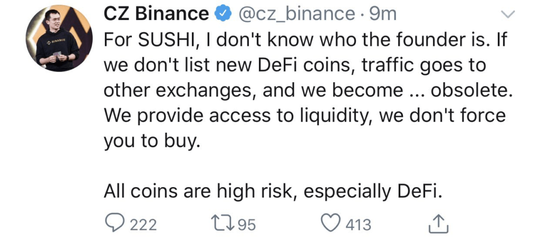Viewport: 540px width, 245px height.
Task: Click the reply speech bubble icon
Action: pos(114,223)
